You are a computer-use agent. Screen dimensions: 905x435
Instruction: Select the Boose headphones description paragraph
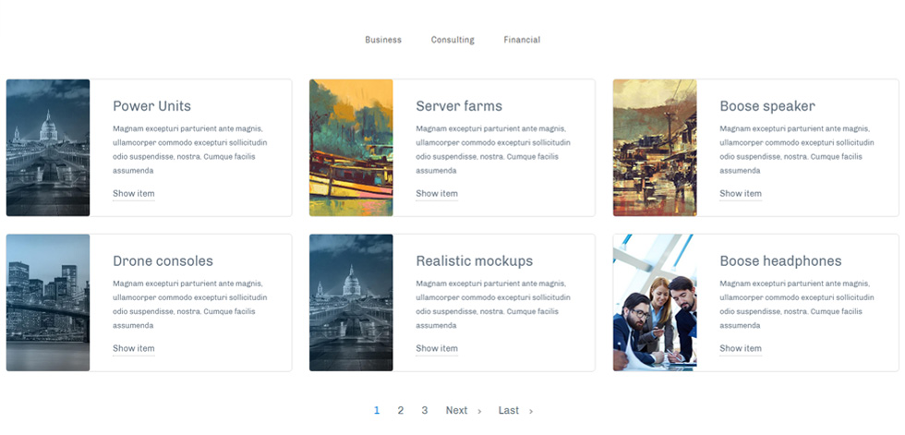pos(796,305)
